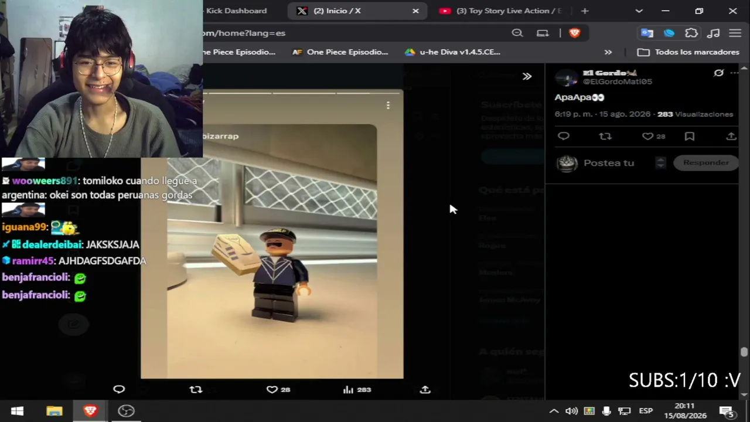
Task: Open the u-he Diva v1.4.5 bookmark
Action: [452, 52]
